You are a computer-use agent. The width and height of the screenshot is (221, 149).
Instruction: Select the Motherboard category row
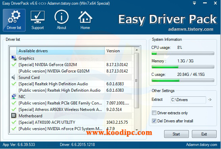[71, 116]
